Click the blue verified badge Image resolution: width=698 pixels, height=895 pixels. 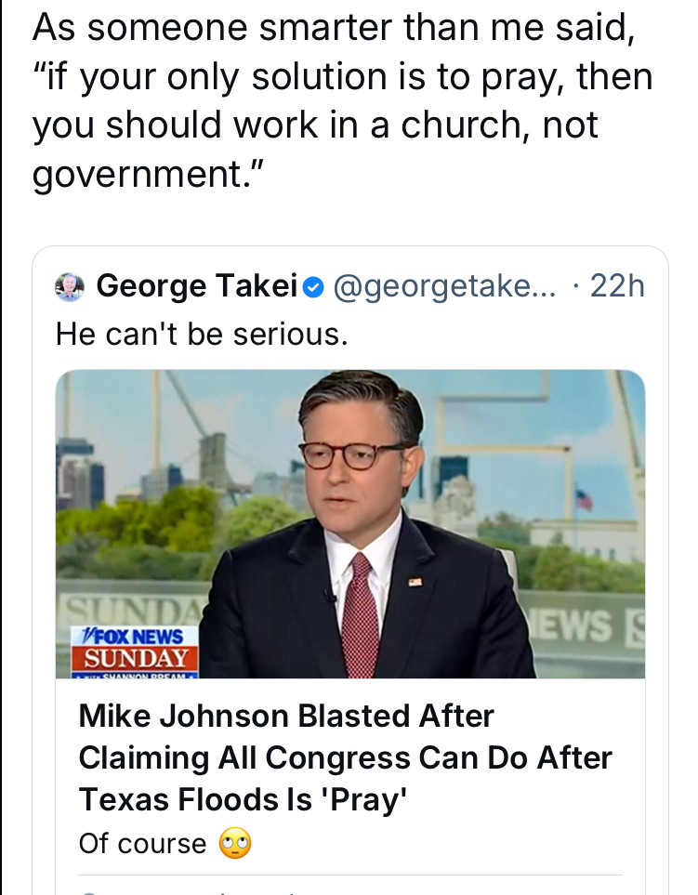(x=314, y=287)
